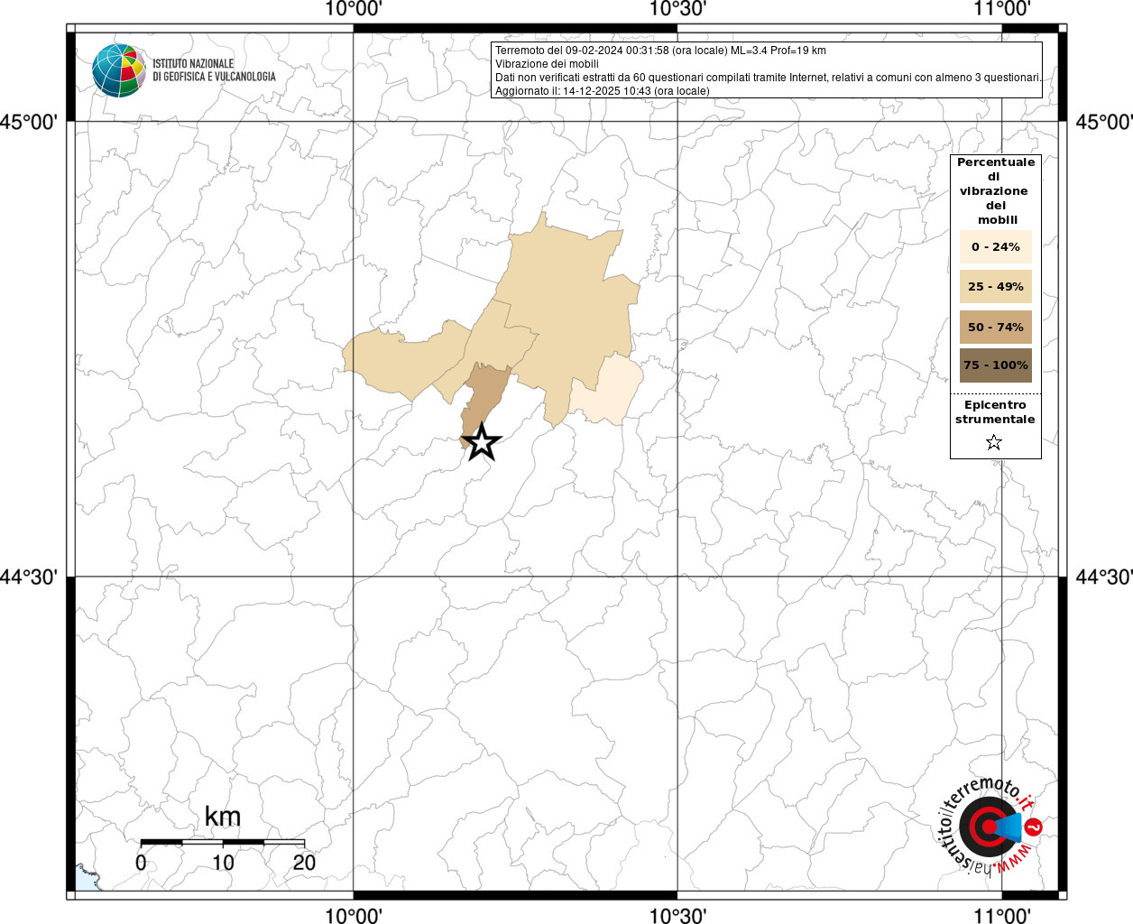
Task: Click the top 10°30' longitude label
Action: 677,9
